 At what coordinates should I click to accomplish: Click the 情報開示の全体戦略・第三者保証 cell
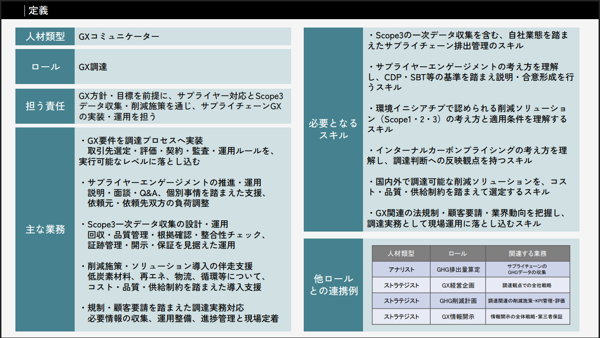point(527,317)
